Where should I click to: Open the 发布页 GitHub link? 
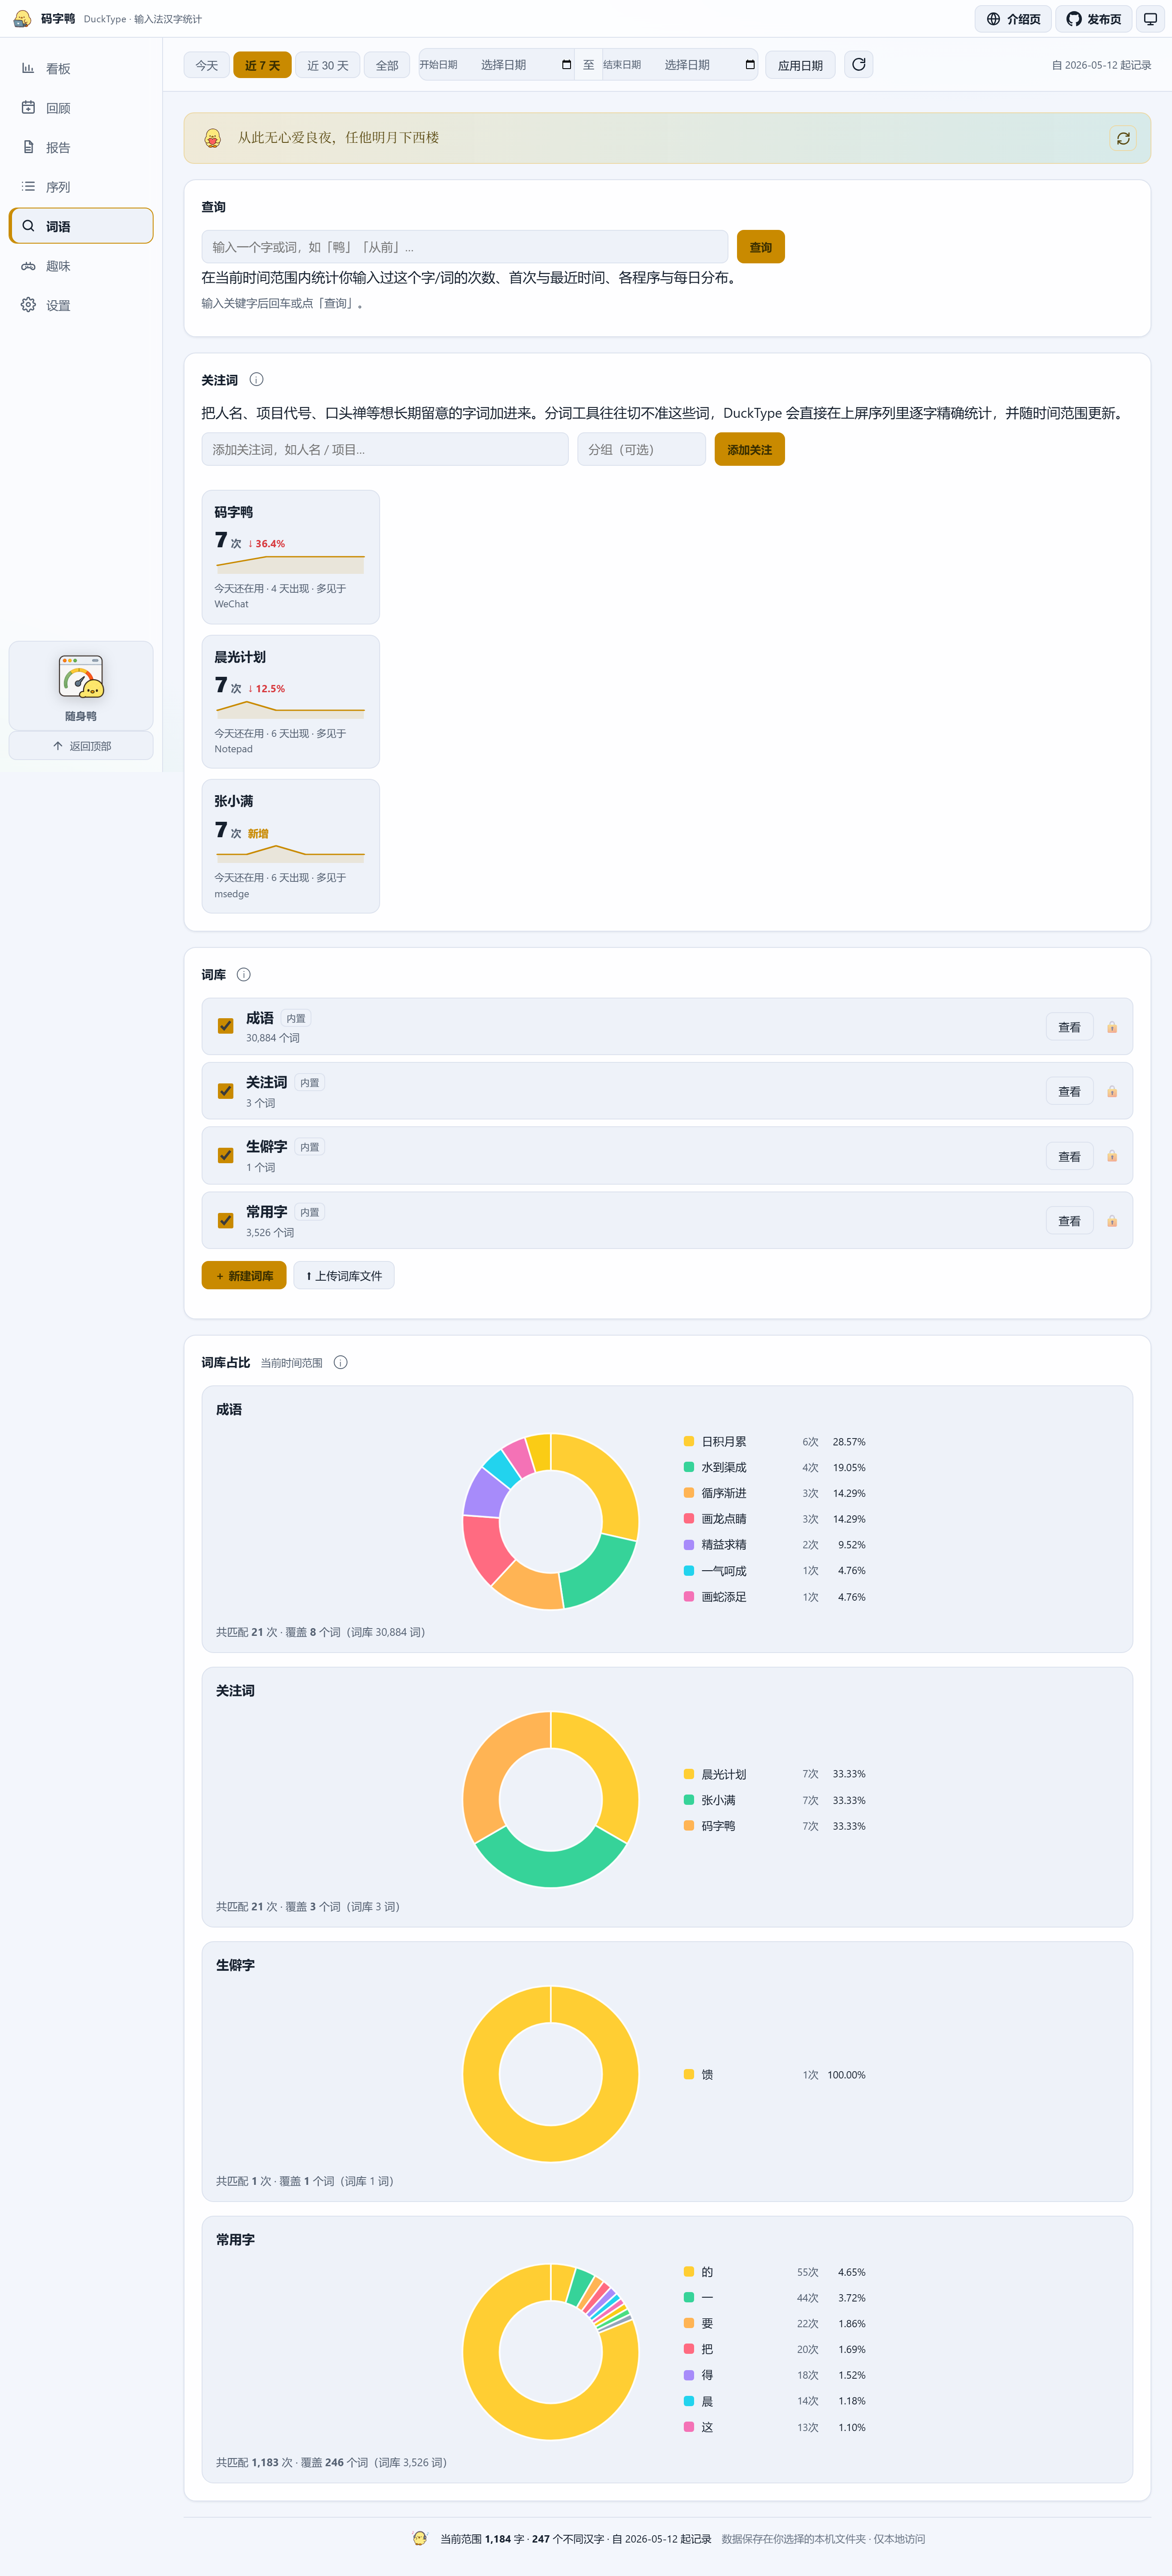click(1093, 19)
